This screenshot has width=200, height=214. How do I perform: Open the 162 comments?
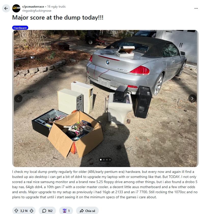click(x=47, y=211)
